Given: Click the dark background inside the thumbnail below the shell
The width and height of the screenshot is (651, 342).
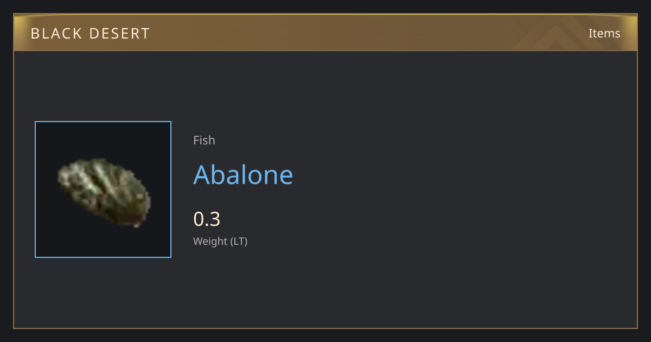Looking at the screenshot, I should pos(103,242).
